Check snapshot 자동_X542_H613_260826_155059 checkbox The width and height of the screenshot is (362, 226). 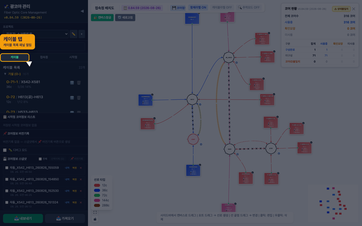pos(7,168)
